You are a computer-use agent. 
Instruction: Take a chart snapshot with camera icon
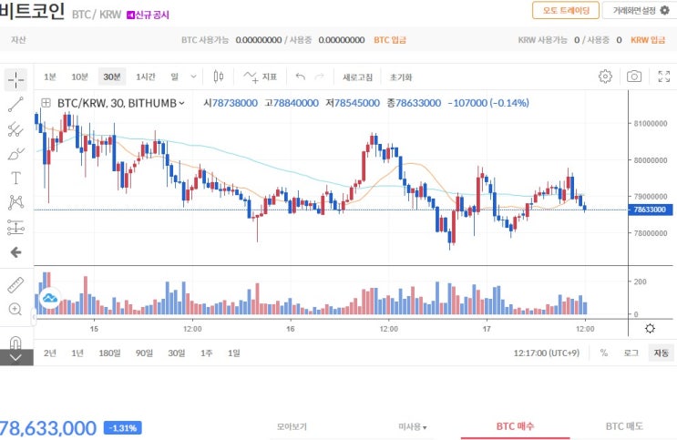point(634,77)
